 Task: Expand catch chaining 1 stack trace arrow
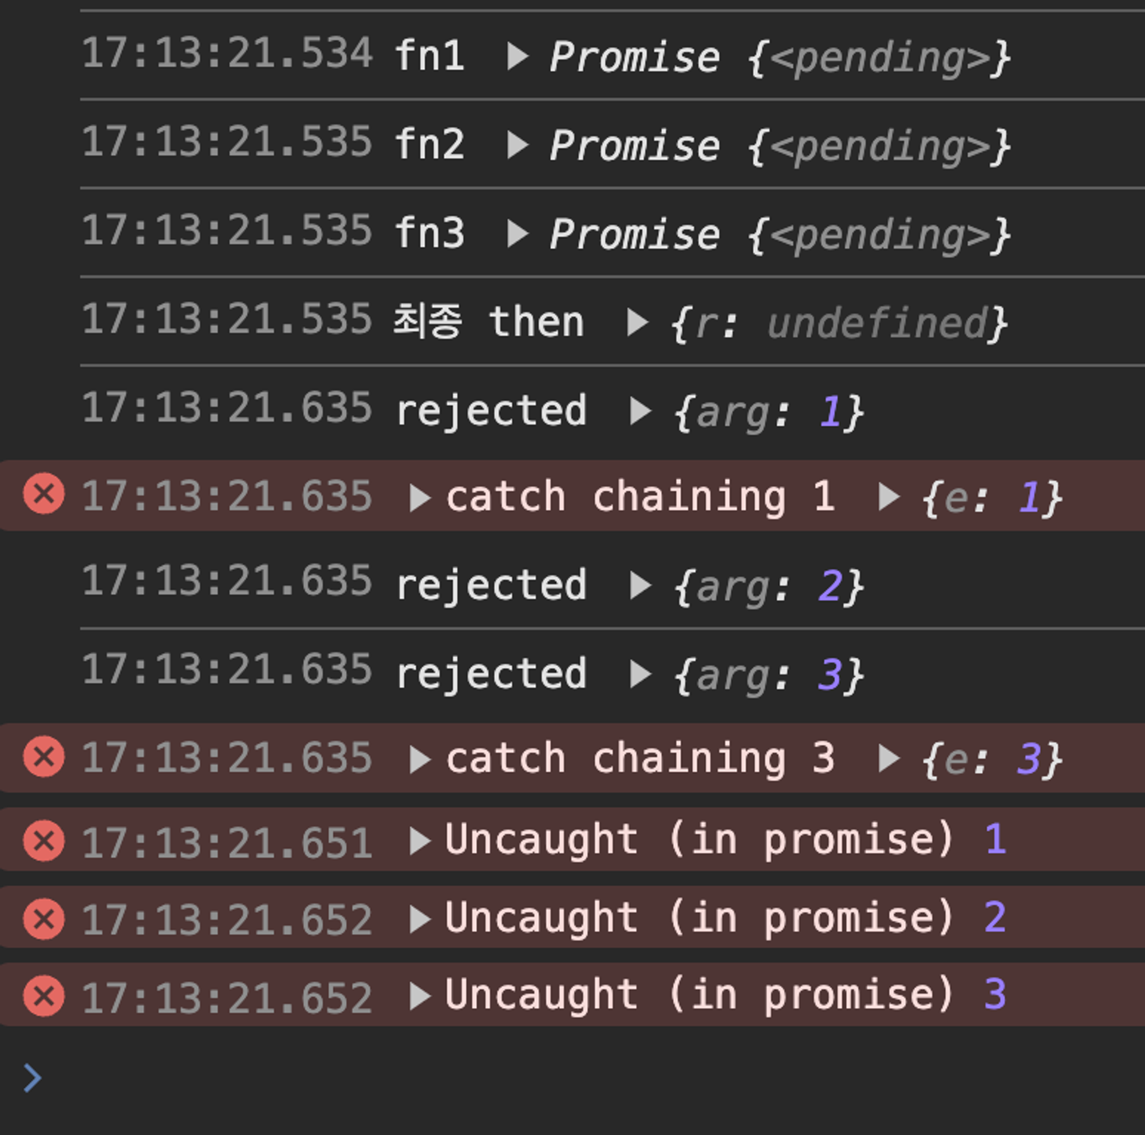click(420, 497)
